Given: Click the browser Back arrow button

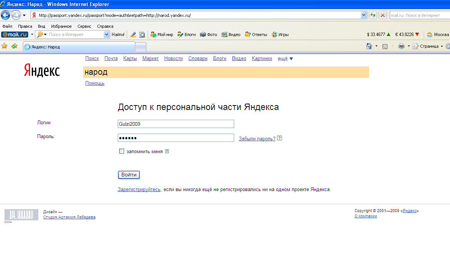Looking at the screenshot, I should [6, 15].
